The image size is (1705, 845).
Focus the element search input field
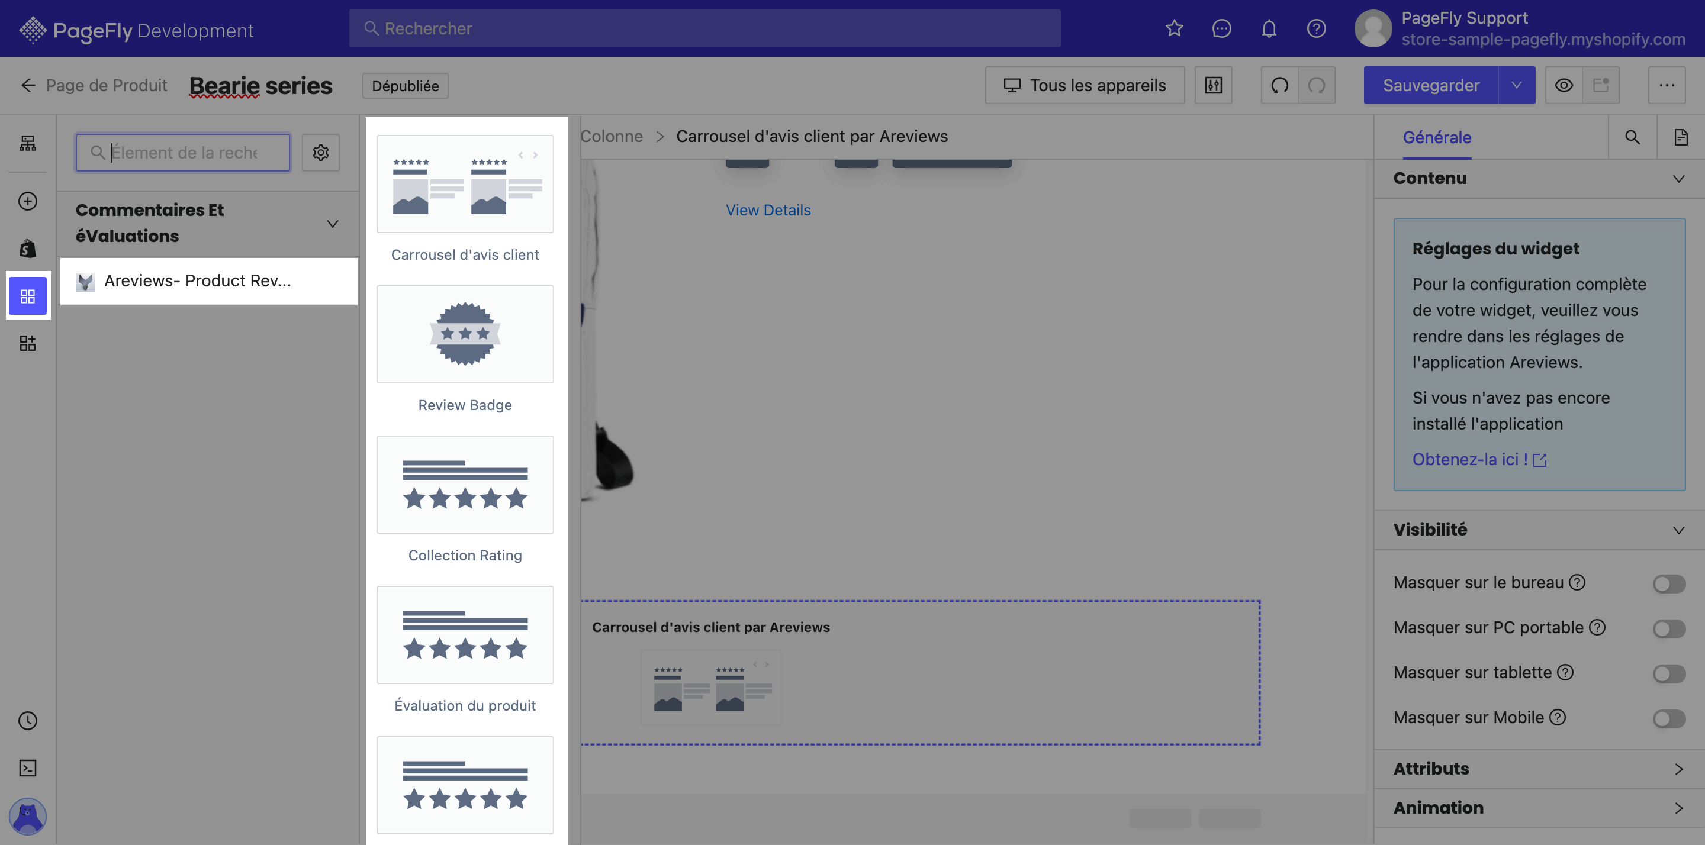(x=183, y=153)
